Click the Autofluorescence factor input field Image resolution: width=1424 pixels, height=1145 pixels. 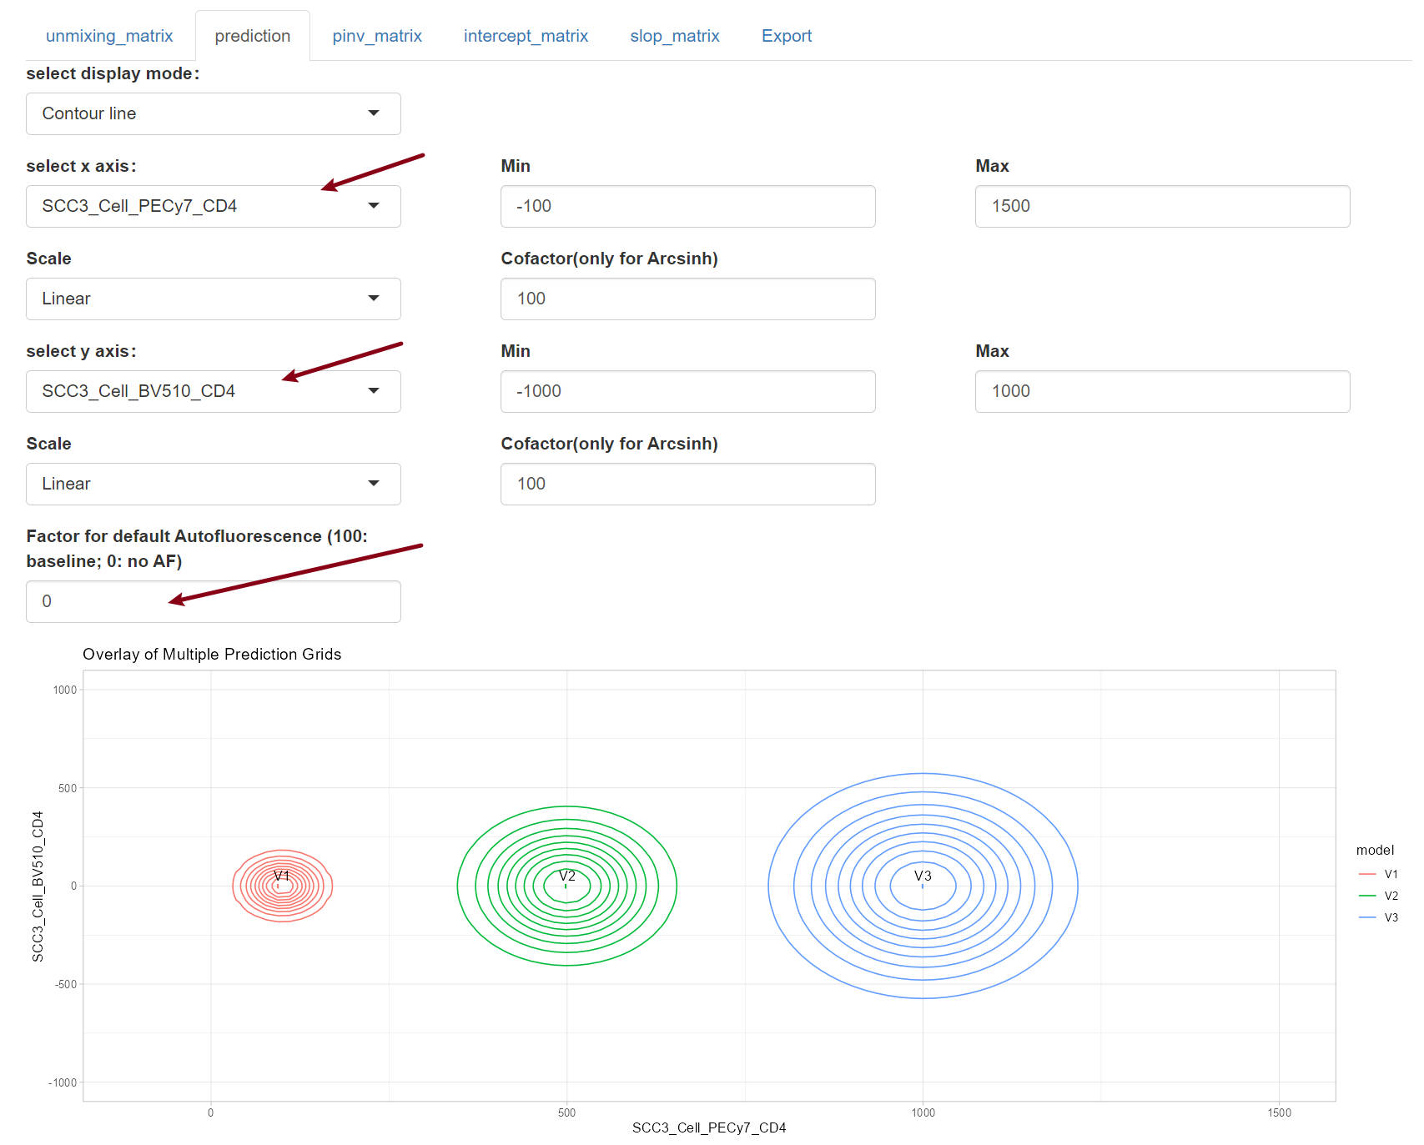(213, 601)
